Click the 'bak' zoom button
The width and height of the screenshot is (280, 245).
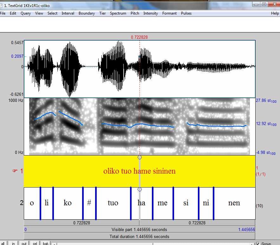46,243
